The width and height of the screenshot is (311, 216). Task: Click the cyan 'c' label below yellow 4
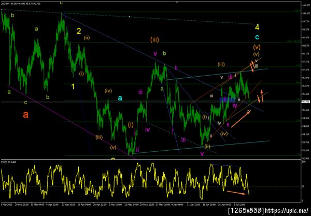pyautogui.click(x=257, y=37)
